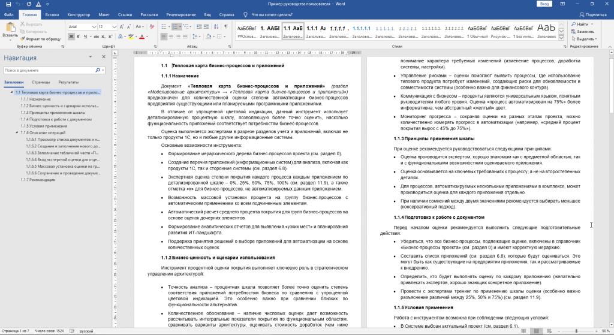Open the Файл menu tab
The width and height of the screenshot is (614, 335).
coord(8,14)
